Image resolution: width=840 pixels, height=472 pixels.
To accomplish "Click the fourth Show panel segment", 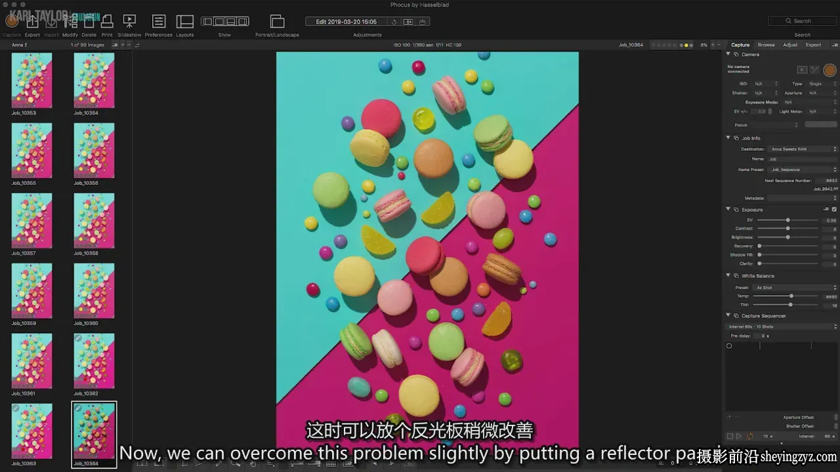I will coord(243,22).
